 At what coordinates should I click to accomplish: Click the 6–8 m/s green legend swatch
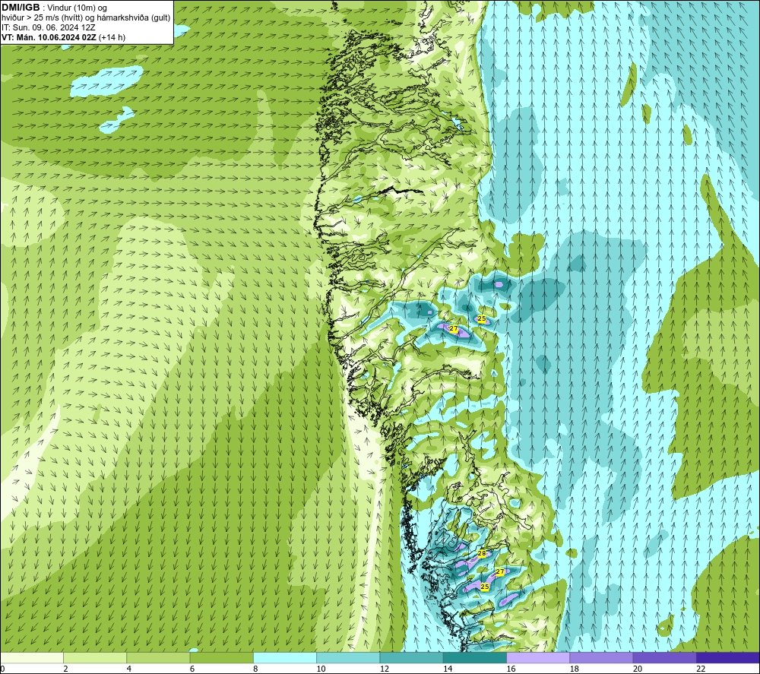pyautogui.click(x=221, y=657)
